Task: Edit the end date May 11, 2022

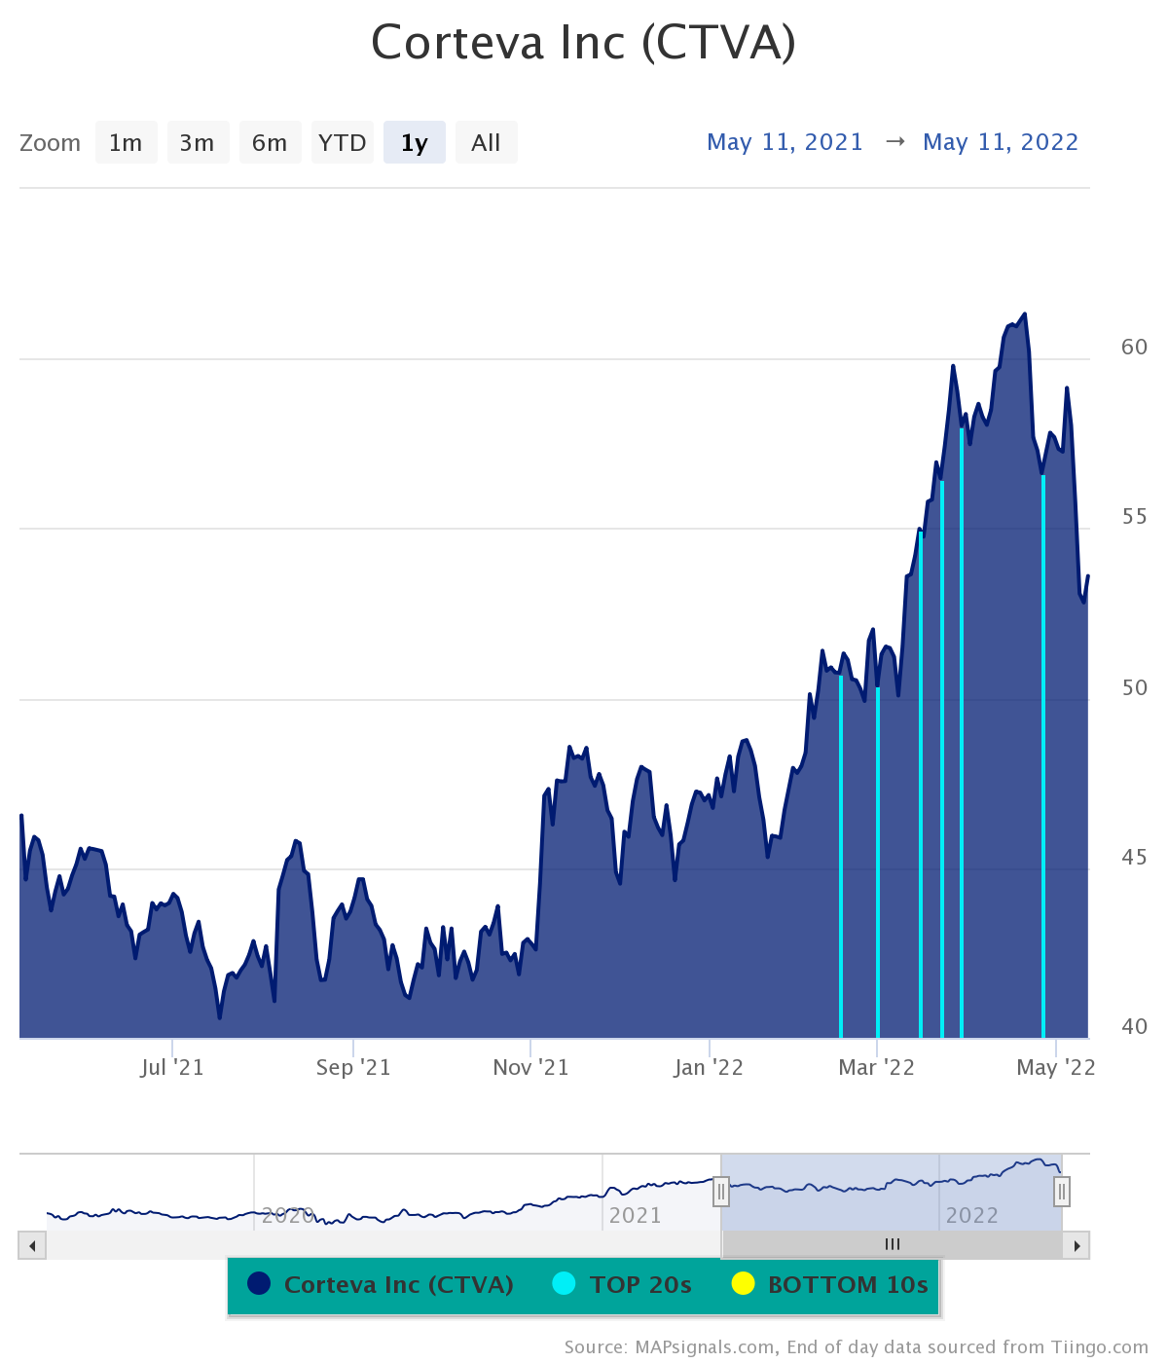Action: pos(1001,142)
